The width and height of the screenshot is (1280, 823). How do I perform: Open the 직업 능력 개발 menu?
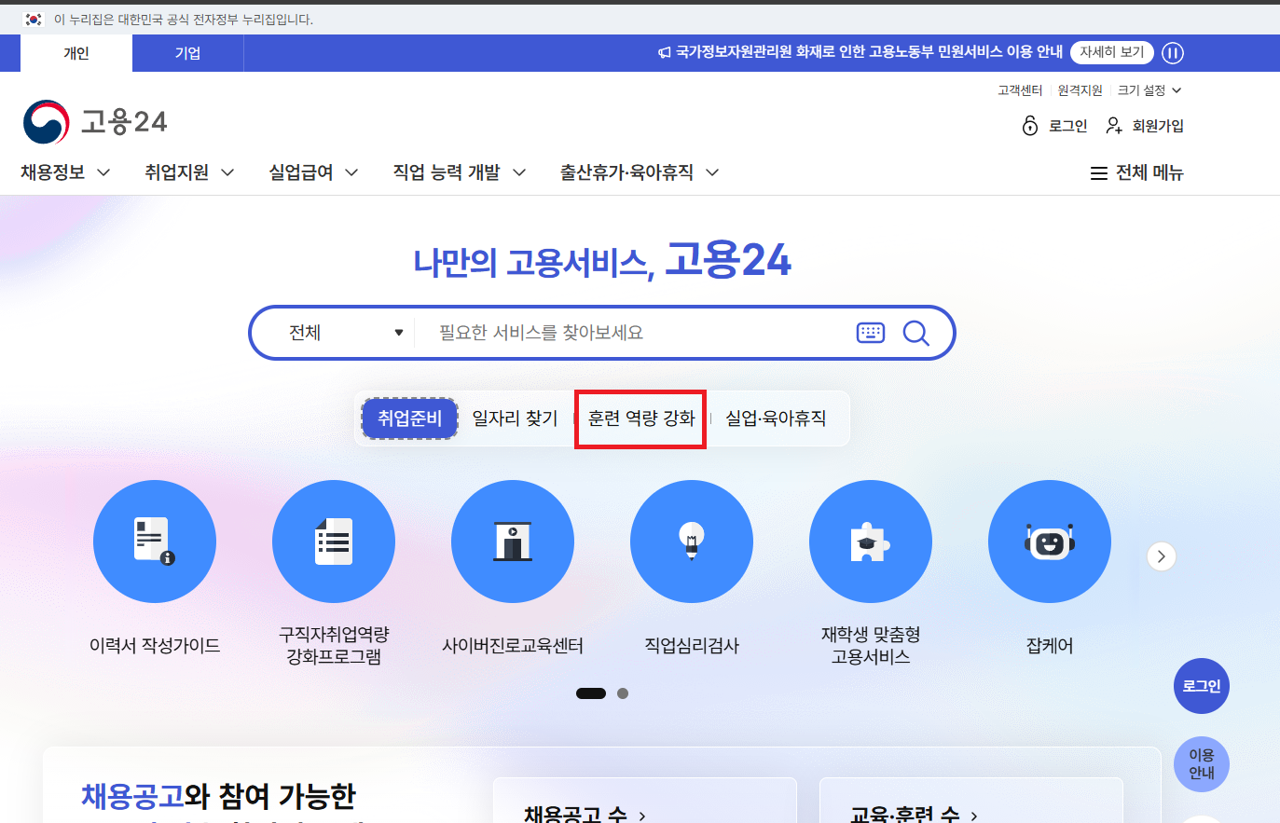click(459, 172)
